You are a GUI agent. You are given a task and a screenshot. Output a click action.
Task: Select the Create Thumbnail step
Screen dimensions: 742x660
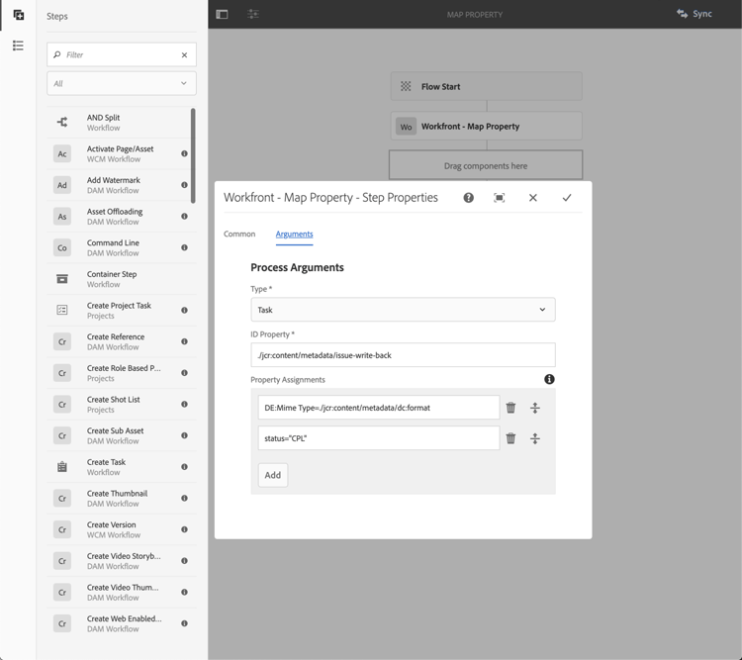pos(122,498)
